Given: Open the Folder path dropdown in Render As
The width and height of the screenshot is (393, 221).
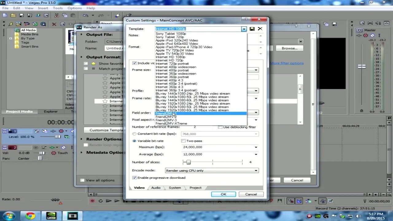Looking at the screenshot, I should coord(301,41).
